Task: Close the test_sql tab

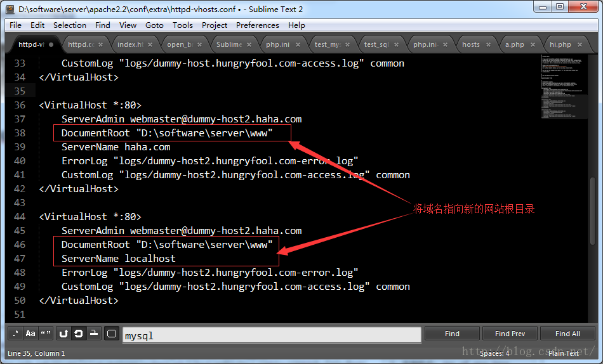Action: [x=397, y=44]
